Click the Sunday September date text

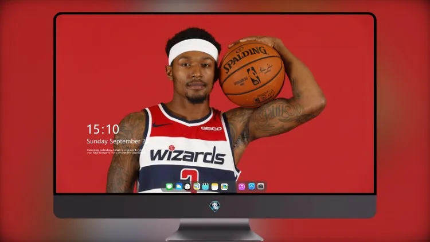point(117,141)
